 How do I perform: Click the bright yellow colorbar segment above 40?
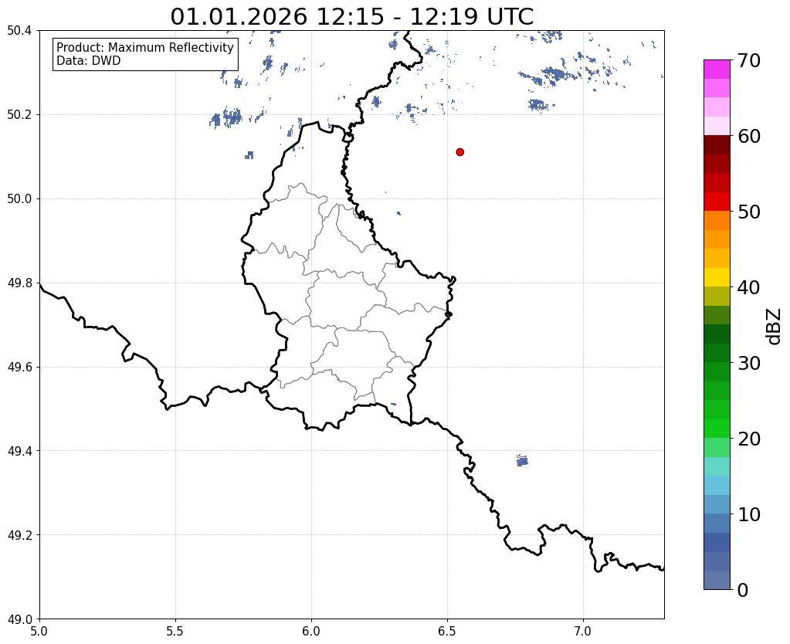[717, 277]
